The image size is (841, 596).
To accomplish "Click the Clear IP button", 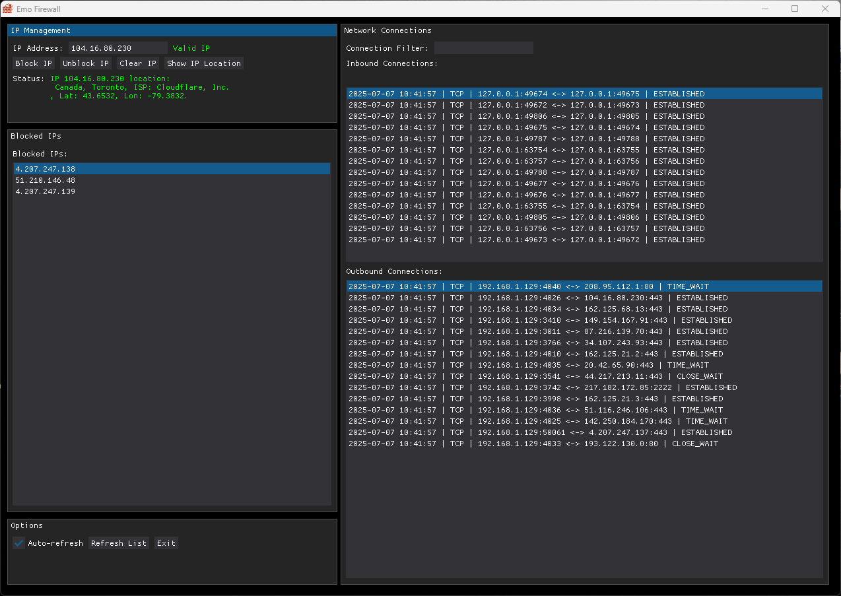I will pyautogui.click(x=138, y=63).
